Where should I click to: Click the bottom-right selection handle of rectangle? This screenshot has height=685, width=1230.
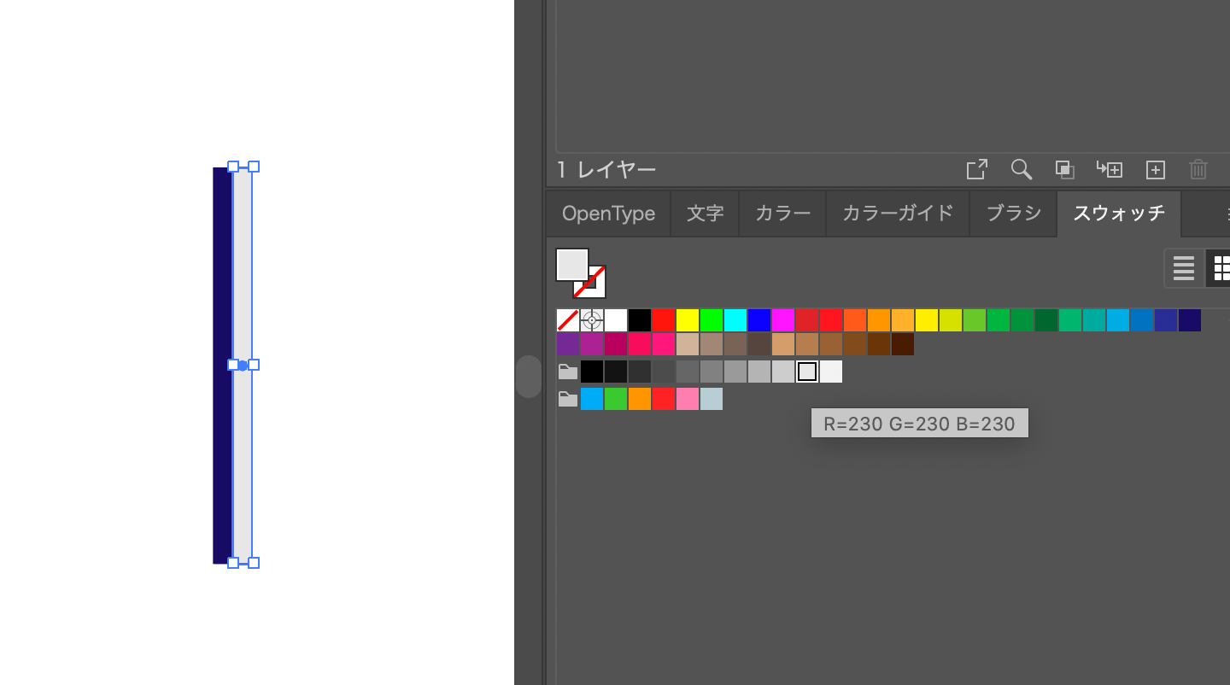coord(254,563)
